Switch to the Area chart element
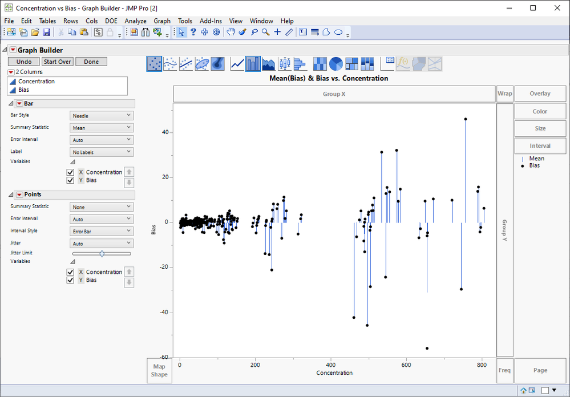 click(x=268, y=64)
